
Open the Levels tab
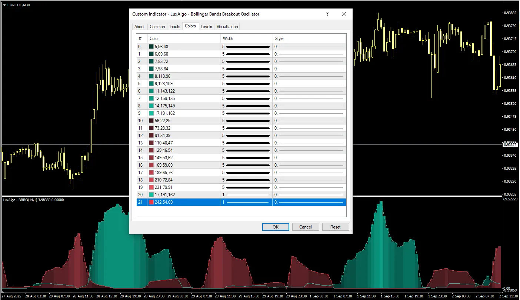click(206, 26)
